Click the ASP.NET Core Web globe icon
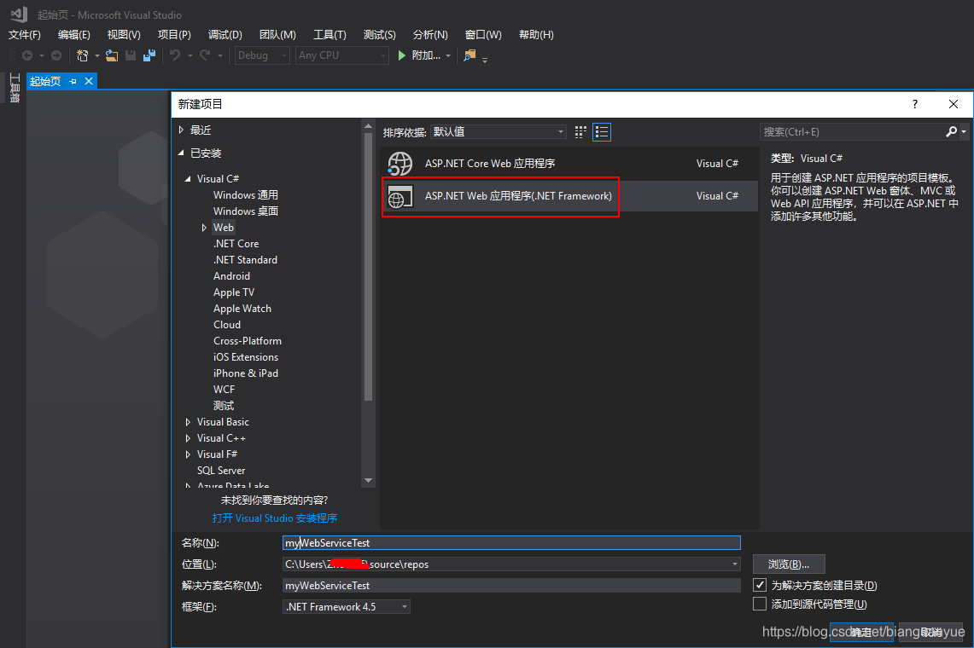 tap(400, 164)
